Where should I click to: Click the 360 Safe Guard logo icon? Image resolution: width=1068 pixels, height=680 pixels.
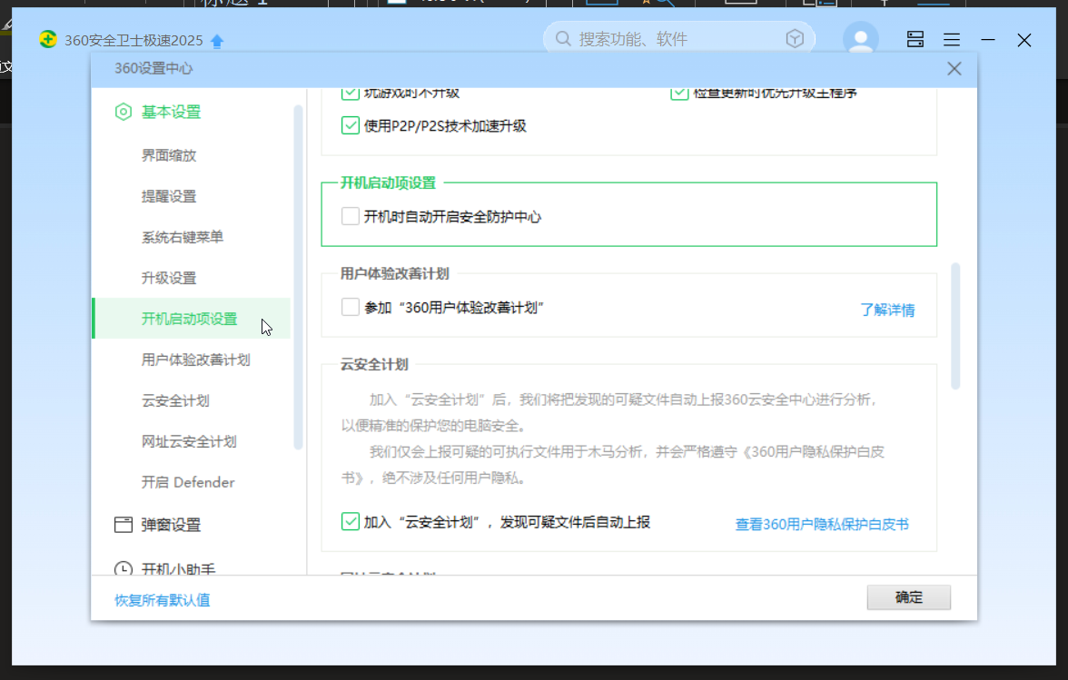pos(47,39)
